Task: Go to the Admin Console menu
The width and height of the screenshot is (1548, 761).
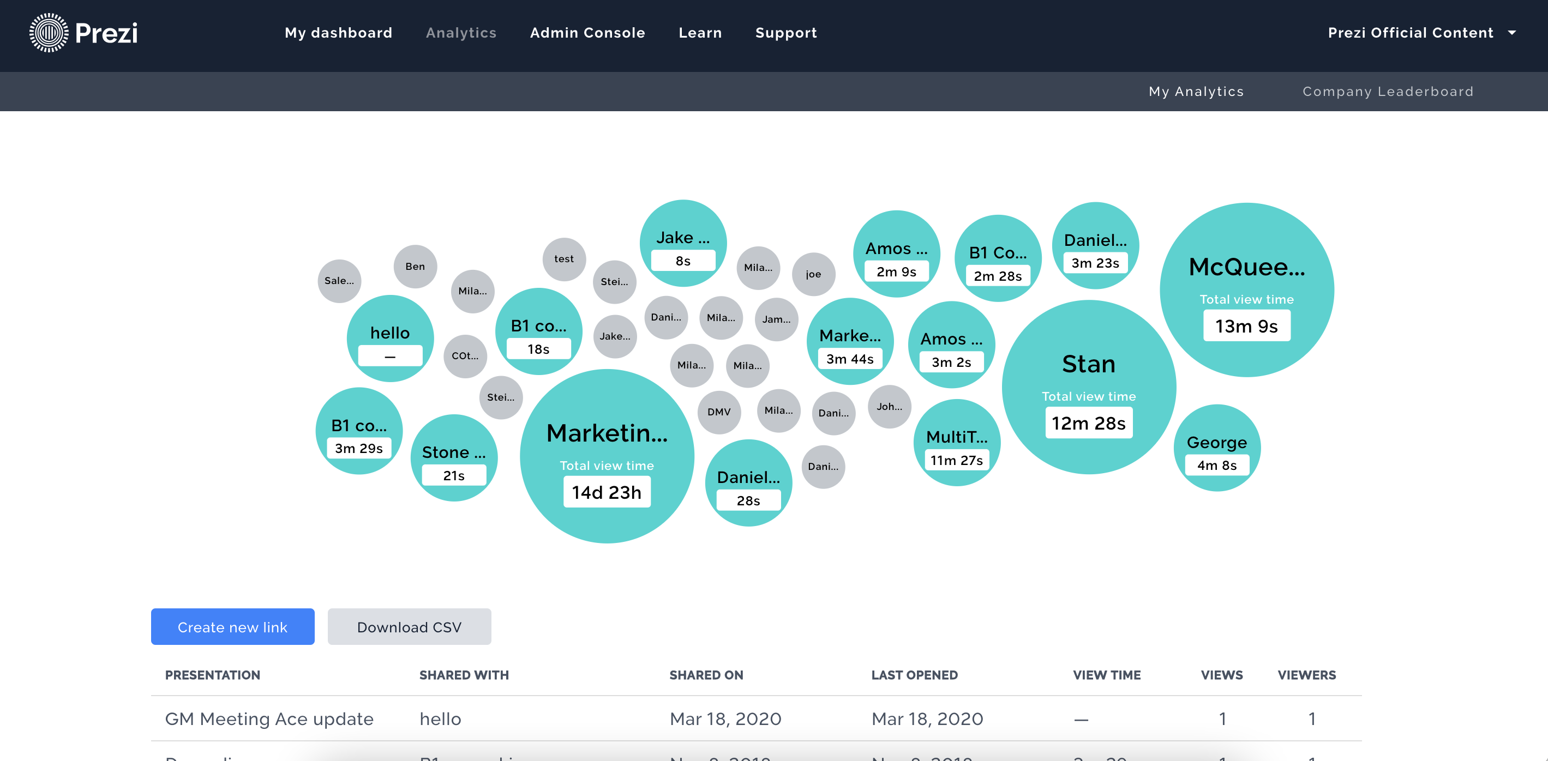Action: pos(587,32)
